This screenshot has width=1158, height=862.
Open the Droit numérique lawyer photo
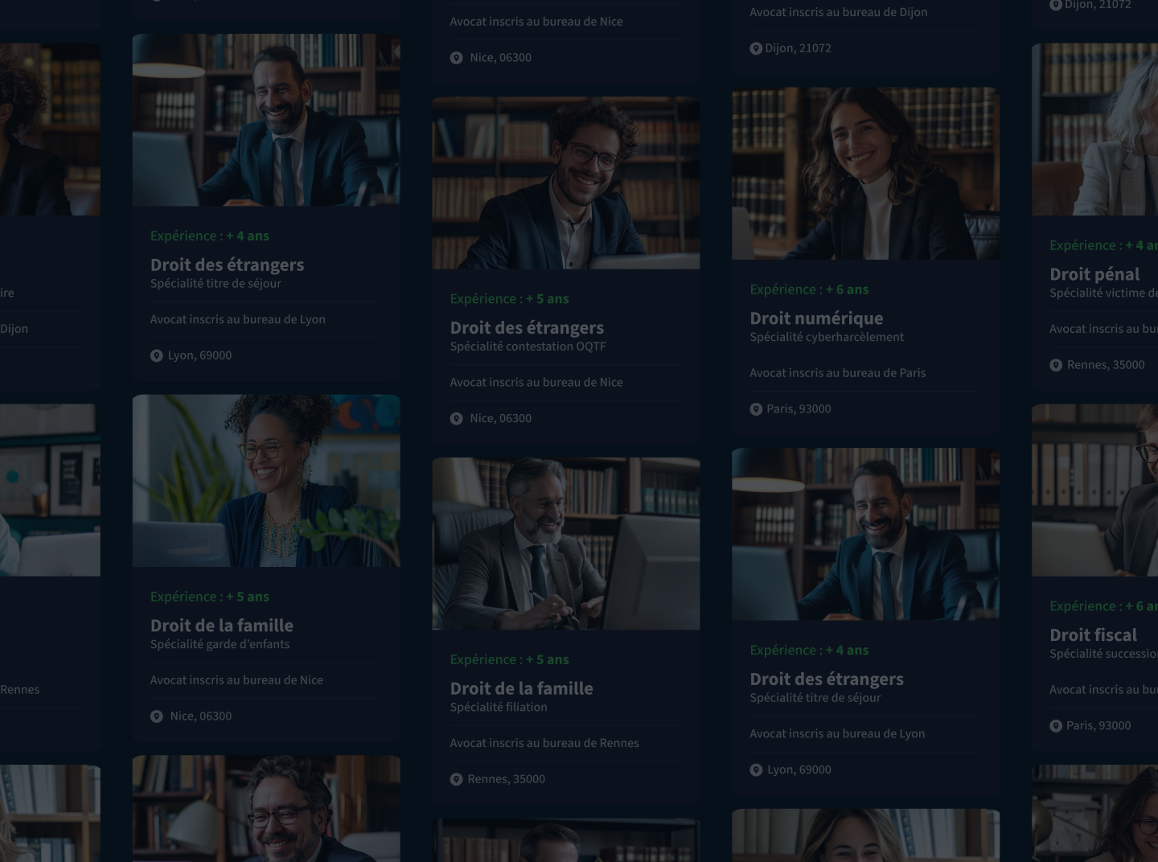click(865, 174)
